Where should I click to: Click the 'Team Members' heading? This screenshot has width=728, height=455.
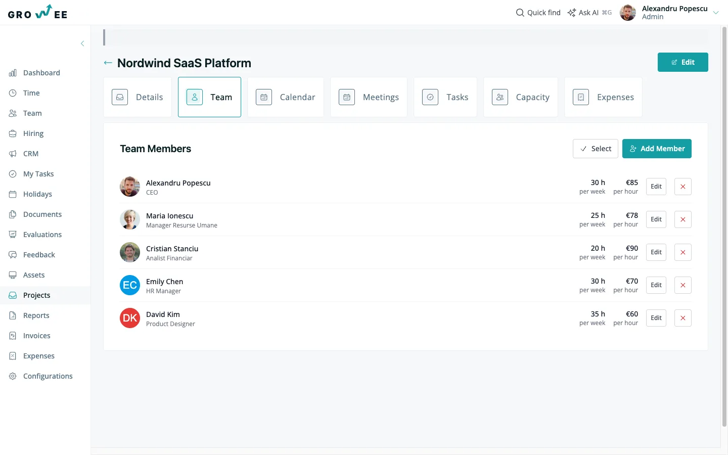pyautogui.click(x=156, y=149)
